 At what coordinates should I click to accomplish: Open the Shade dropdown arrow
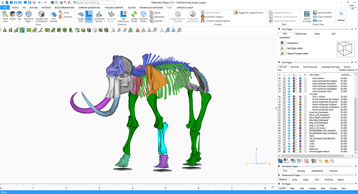click(x=12, y=21)
